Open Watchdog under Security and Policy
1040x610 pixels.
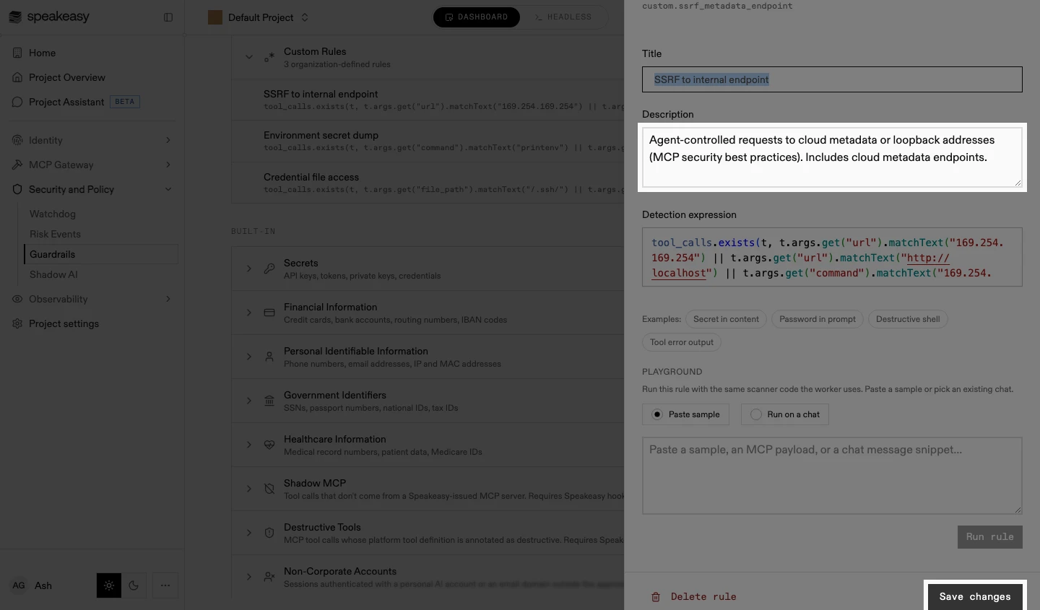click(53, 214)
